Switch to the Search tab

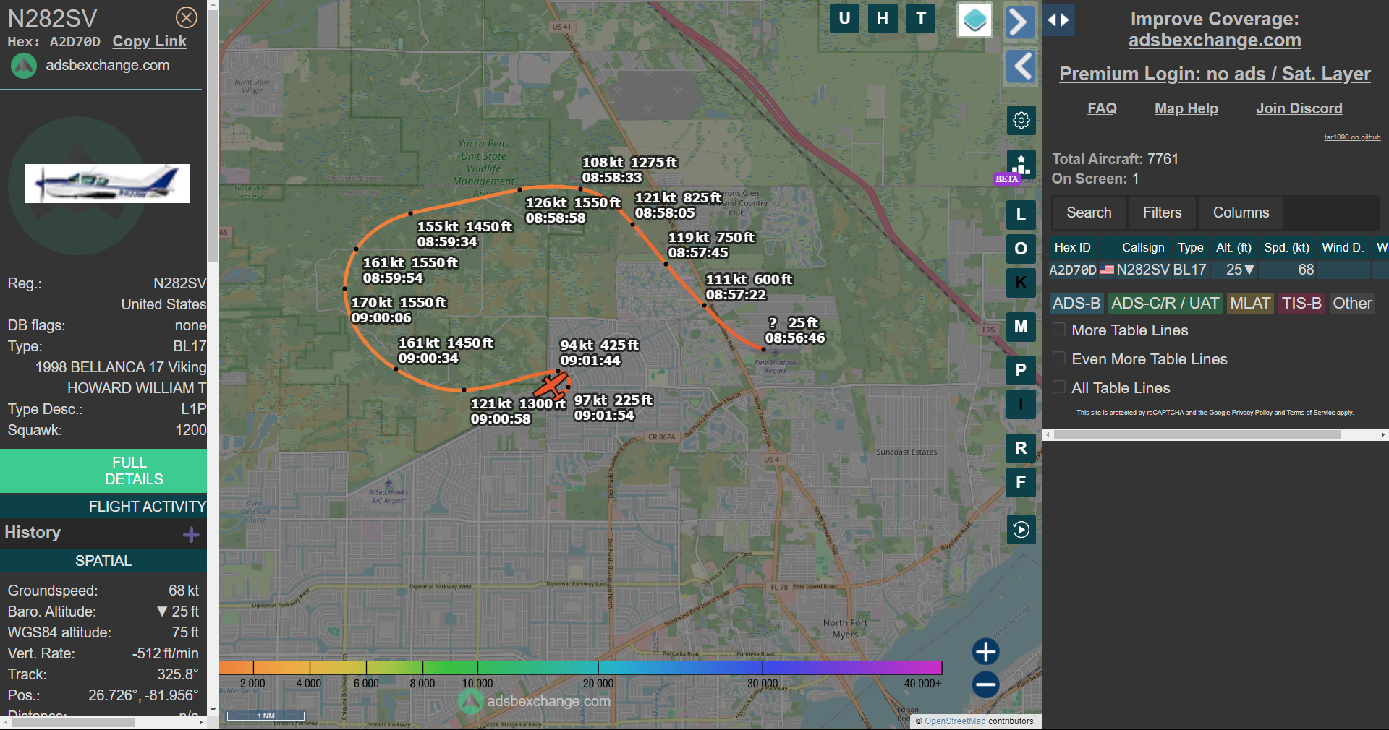click(x=1089, y=212)
